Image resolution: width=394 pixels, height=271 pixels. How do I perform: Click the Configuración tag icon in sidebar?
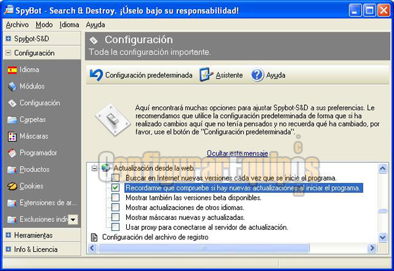[12, 103]
